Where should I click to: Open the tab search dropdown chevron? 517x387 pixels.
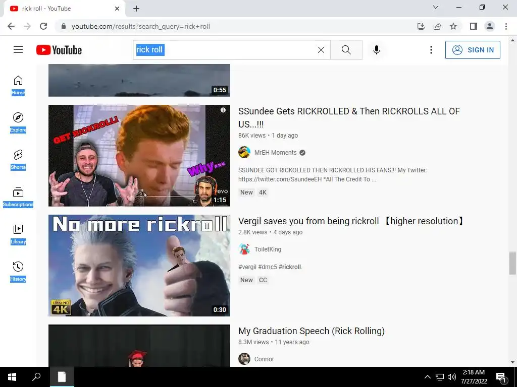(436, 7)
